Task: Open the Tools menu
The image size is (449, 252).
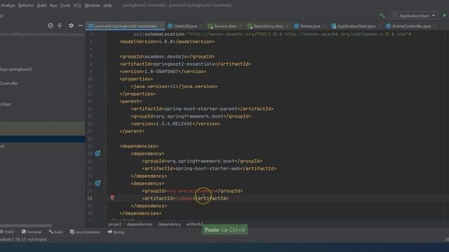Action: (x=65, y=5)
